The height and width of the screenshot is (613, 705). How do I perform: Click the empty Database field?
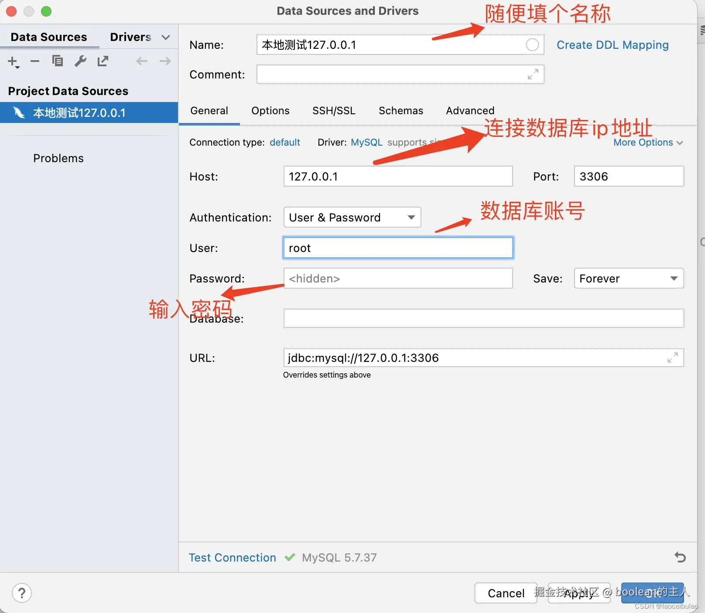pyautogui.click(x=483, y=318)
